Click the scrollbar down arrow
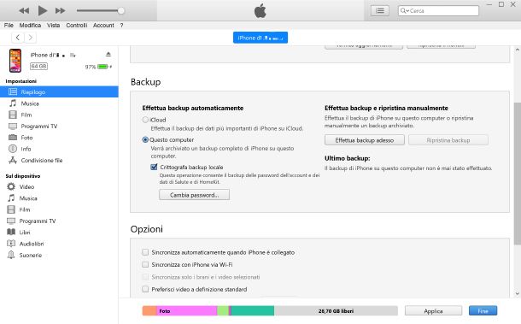521x324 pixels. tap(517, 293)
